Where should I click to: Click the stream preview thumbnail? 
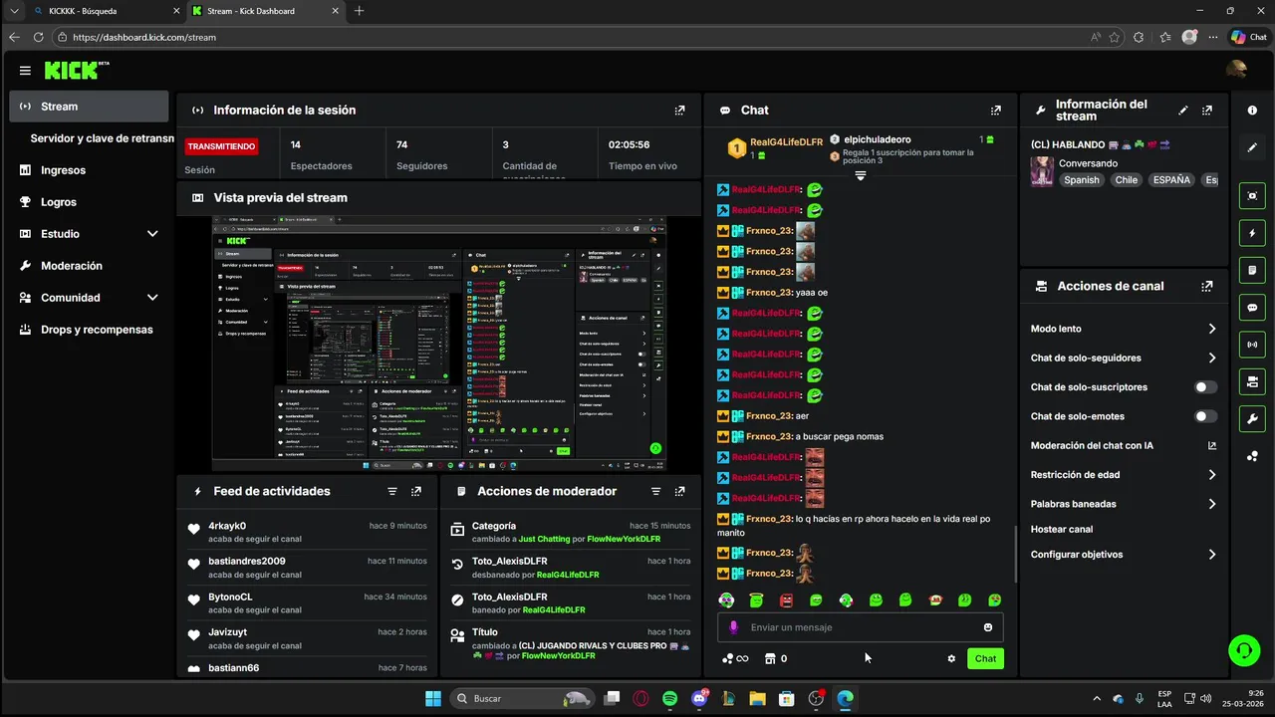pos(439,344)
